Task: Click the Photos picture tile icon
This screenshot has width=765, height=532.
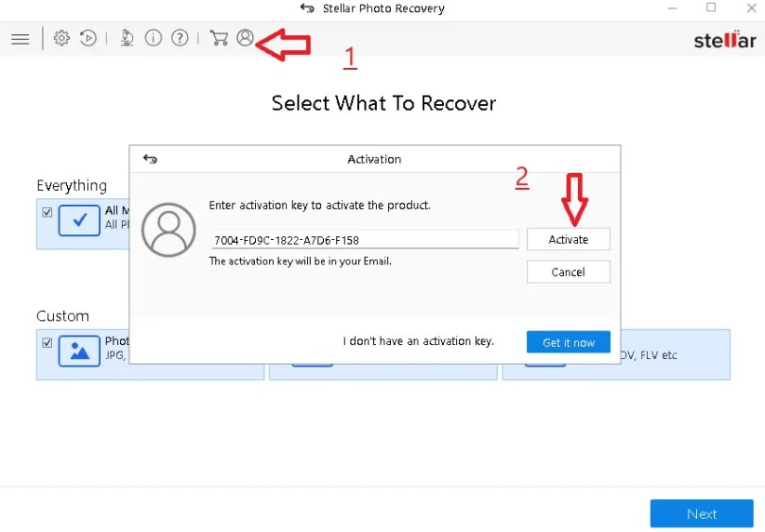Action: pos(79,351)
